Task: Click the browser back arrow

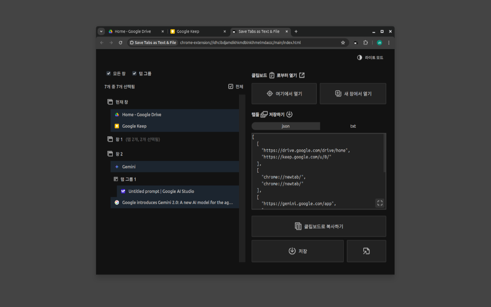Action: 102,43
